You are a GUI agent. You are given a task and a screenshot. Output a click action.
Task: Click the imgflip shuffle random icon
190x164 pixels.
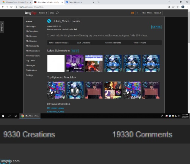(52, 13)
